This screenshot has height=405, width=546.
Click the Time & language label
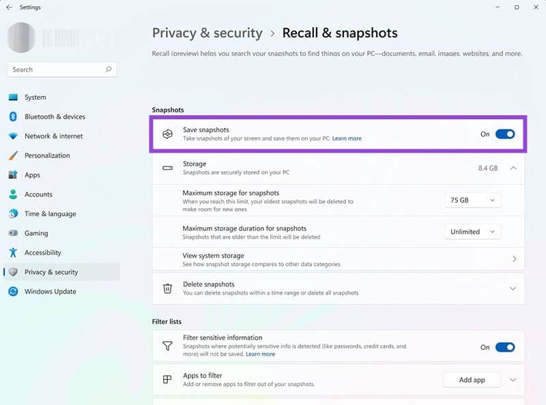coord(50,214)
